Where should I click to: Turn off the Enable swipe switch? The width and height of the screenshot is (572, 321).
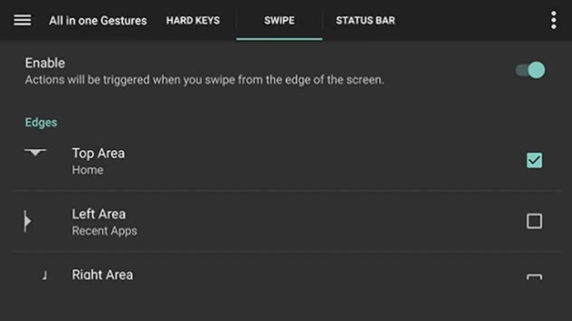coord(530,70)
